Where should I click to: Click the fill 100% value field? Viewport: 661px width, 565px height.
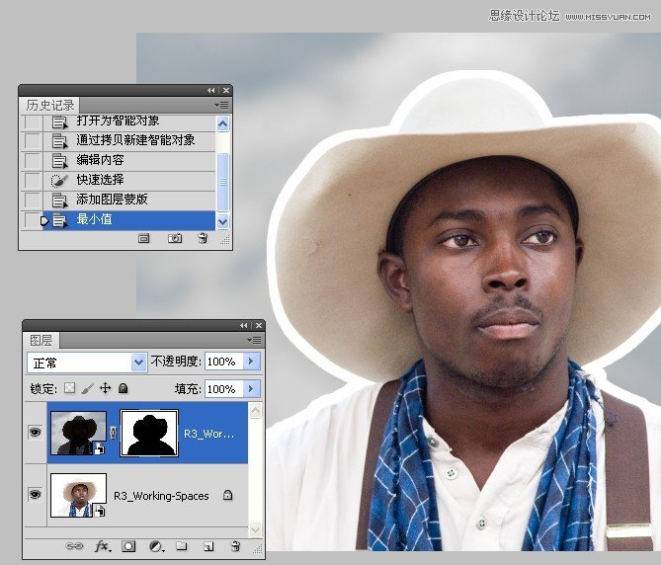[x=224, y=388]
